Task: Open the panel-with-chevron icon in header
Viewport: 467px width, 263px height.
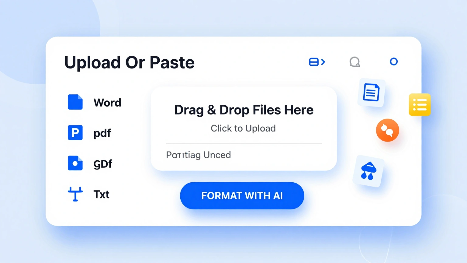Action: (x=317, y=62)
